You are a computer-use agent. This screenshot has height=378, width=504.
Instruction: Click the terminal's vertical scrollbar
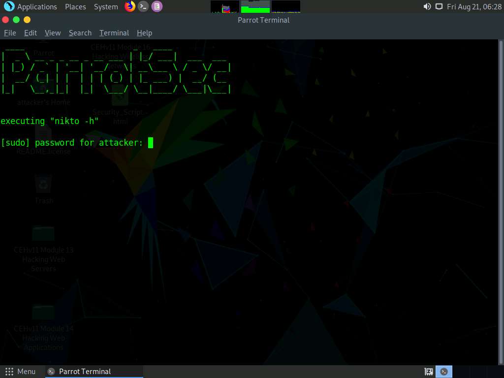point(501,202)
